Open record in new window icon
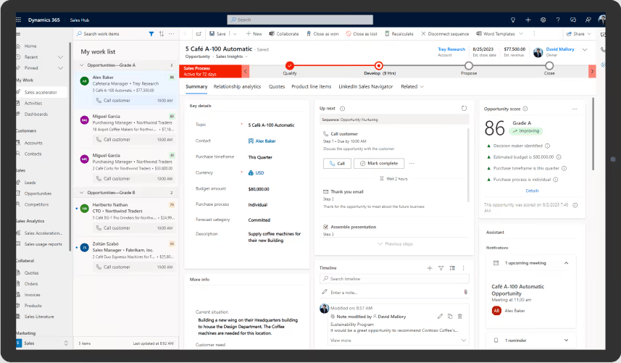The width and height of the screenshot is (621, 363). 199,34
